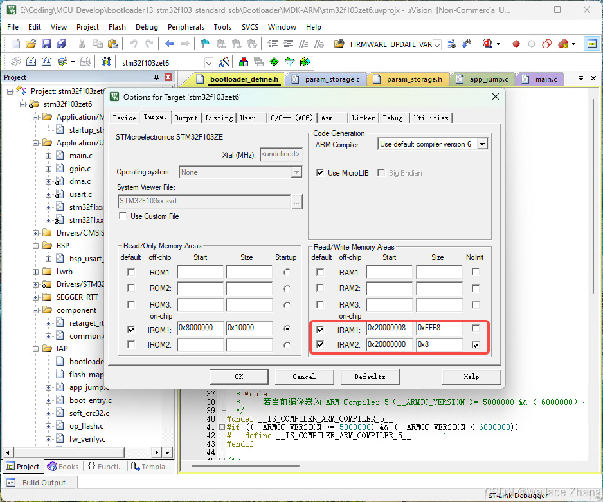Viewport: 603px width, 502px height.
Task: Collapse the BSP group
Action: (35, 246)
